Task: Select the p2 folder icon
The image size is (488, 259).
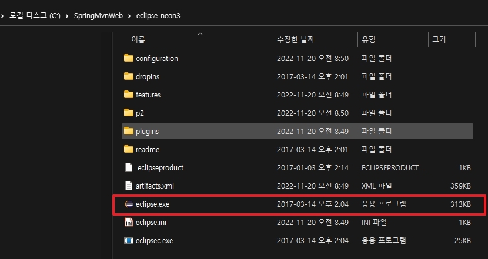Action: (x=129, y=113)
